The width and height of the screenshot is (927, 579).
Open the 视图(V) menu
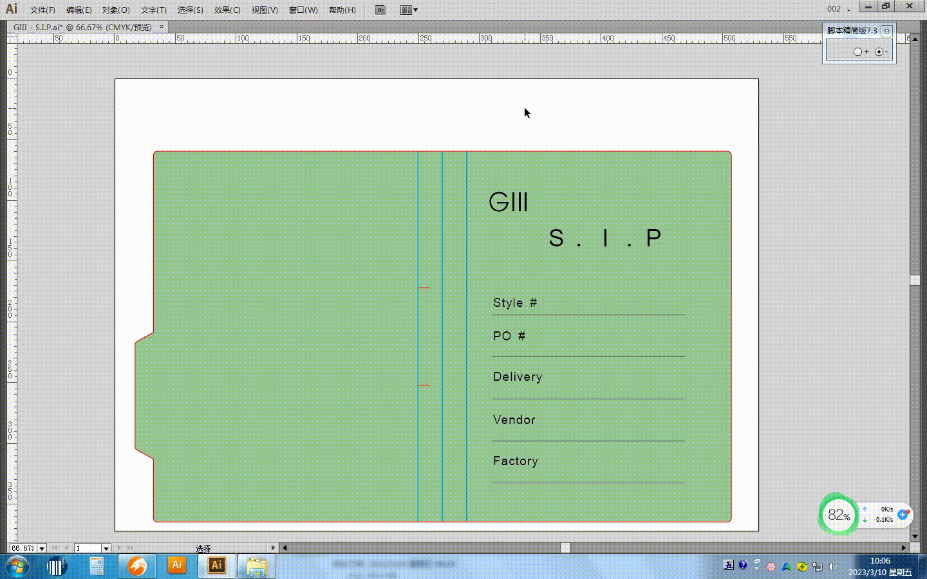click(x=265, y=10)
